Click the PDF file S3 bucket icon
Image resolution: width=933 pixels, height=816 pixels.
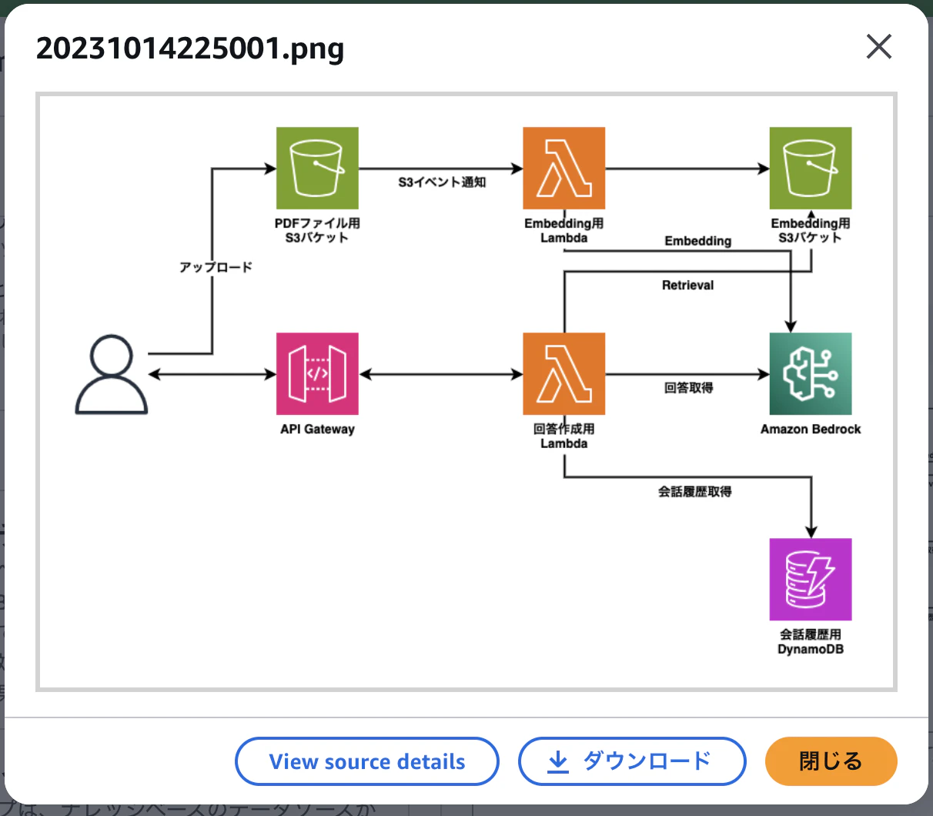[x=317, y=168]
